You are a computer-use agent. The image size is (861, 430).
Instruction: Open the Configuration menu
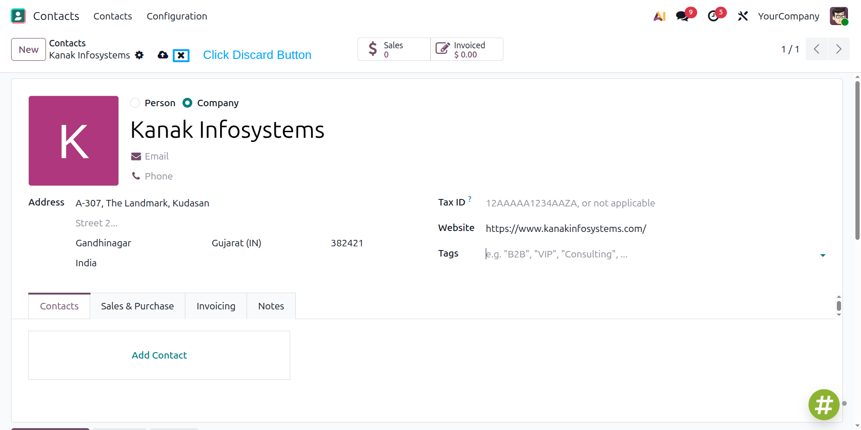[x=177, y=16]
